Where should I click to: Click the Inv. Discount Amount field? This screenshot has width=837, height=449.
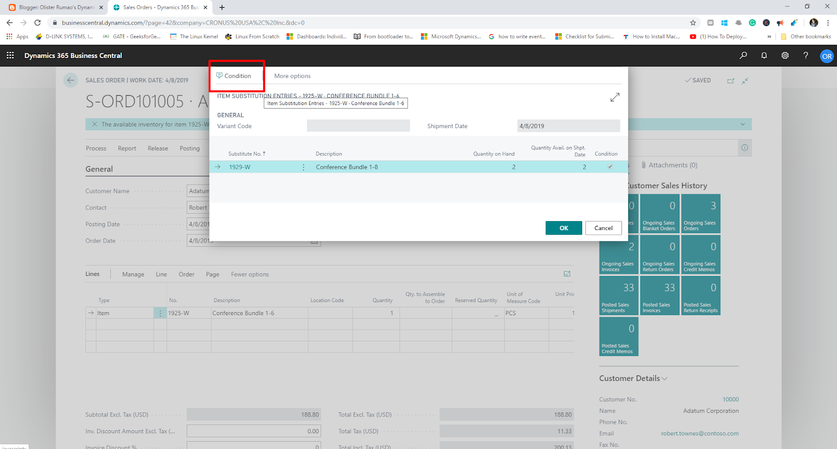click(254, 431)
